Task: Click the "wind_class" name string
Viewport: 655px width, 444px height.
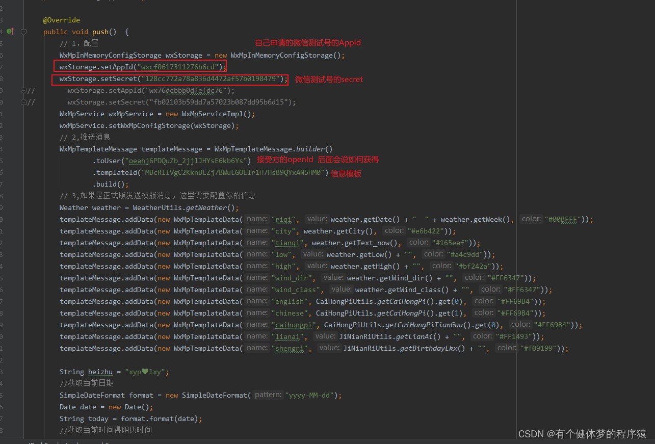Action: pyautogui.click(x=296, y=290)
